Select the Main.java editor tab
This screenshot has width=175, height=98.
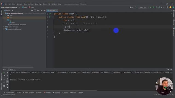pyautogui.click(x=52, y=10)
